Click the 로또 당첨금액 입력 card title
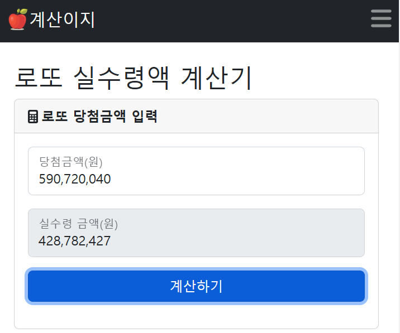 pos(99,117)
